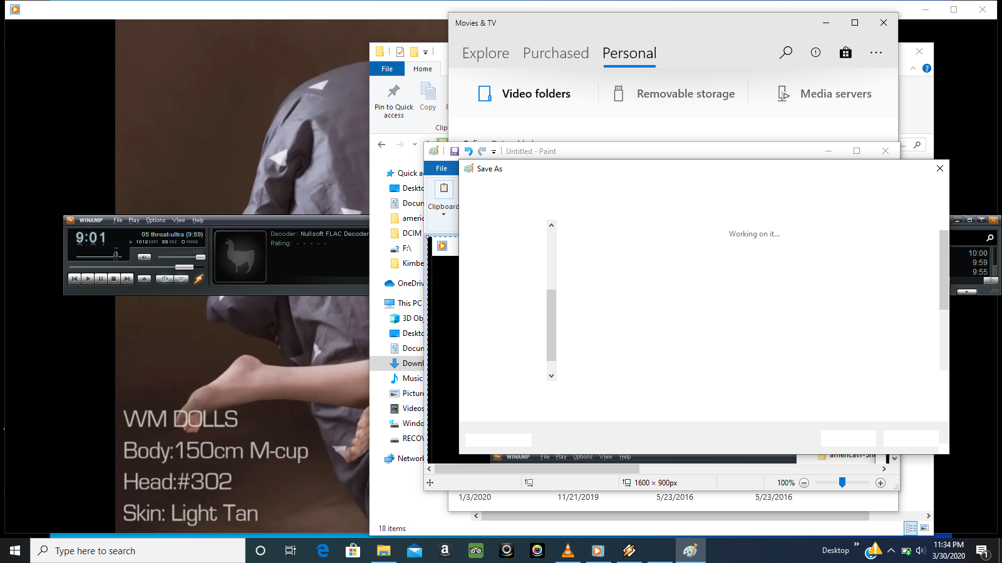Collapse the Explorer ribbon chevron
The image size is (1002, 563).
(913, 68)
